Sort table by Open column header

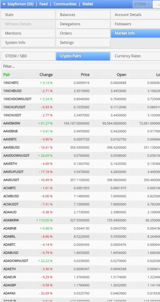[121, 75]
